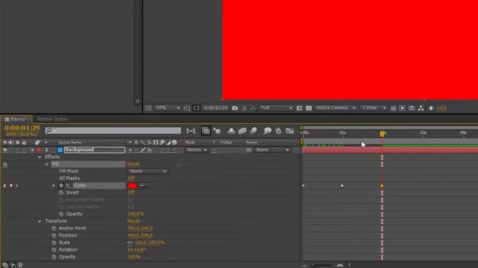The height and width of the screenshot is (268, 478).
Task: Take a snapshot with the camera icon
Action: (235, 108)
